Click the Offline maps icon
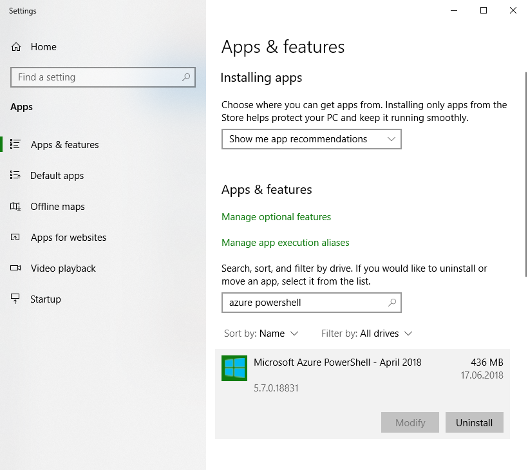528x470 pixels. click(16, 207)
